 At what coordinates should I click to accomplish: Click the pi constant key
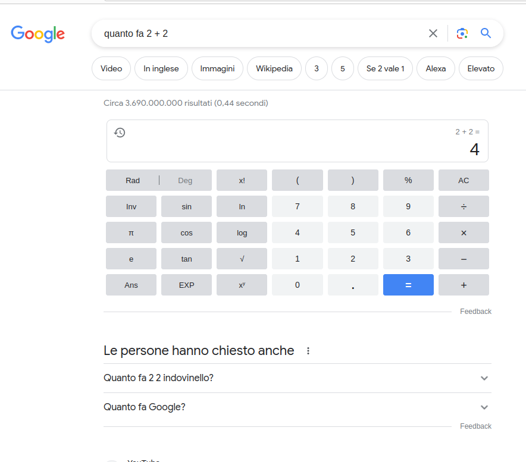point(131,232)
